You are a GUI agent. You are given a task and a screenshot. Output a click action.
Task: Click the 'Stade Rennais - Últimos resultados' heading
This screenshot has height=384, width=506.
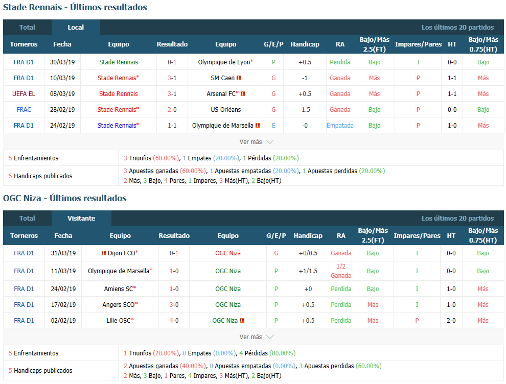point(75,7)
